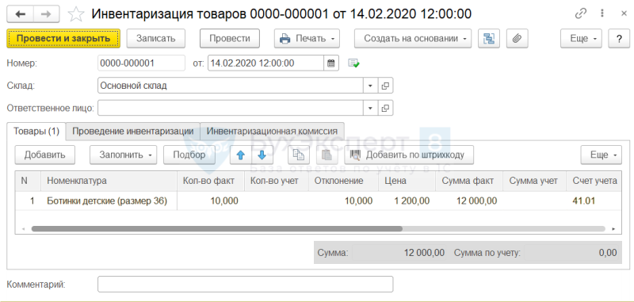Add the document to favorites with the star icon
This screenshot has width=634, height=302.
point(76,14)
